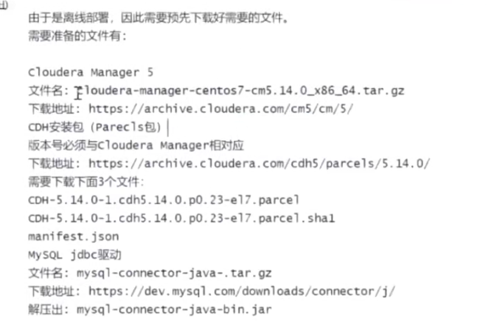Click the line '需要下载下面3个文件:'
500x336 pixels.
click(x=86, y=182)
